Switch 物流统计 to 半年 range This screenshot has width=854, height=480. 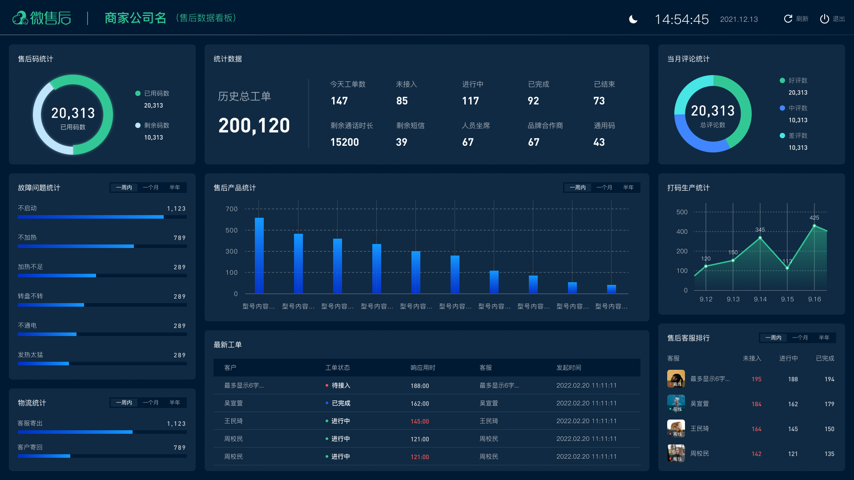point(174,403)
